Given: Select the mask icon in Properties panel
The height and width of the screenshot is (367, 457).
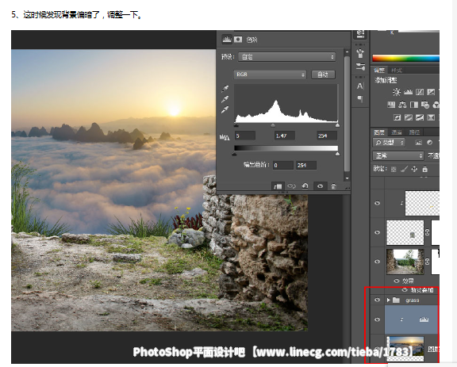Looking at the screenshot, I should [238, 39].
